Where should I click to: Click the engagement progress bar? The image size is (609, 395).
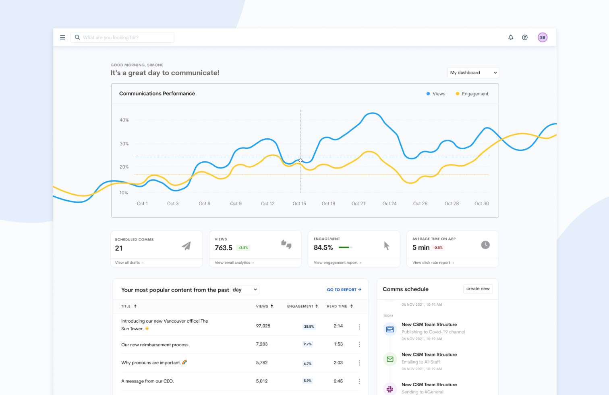tap(346, 247)
